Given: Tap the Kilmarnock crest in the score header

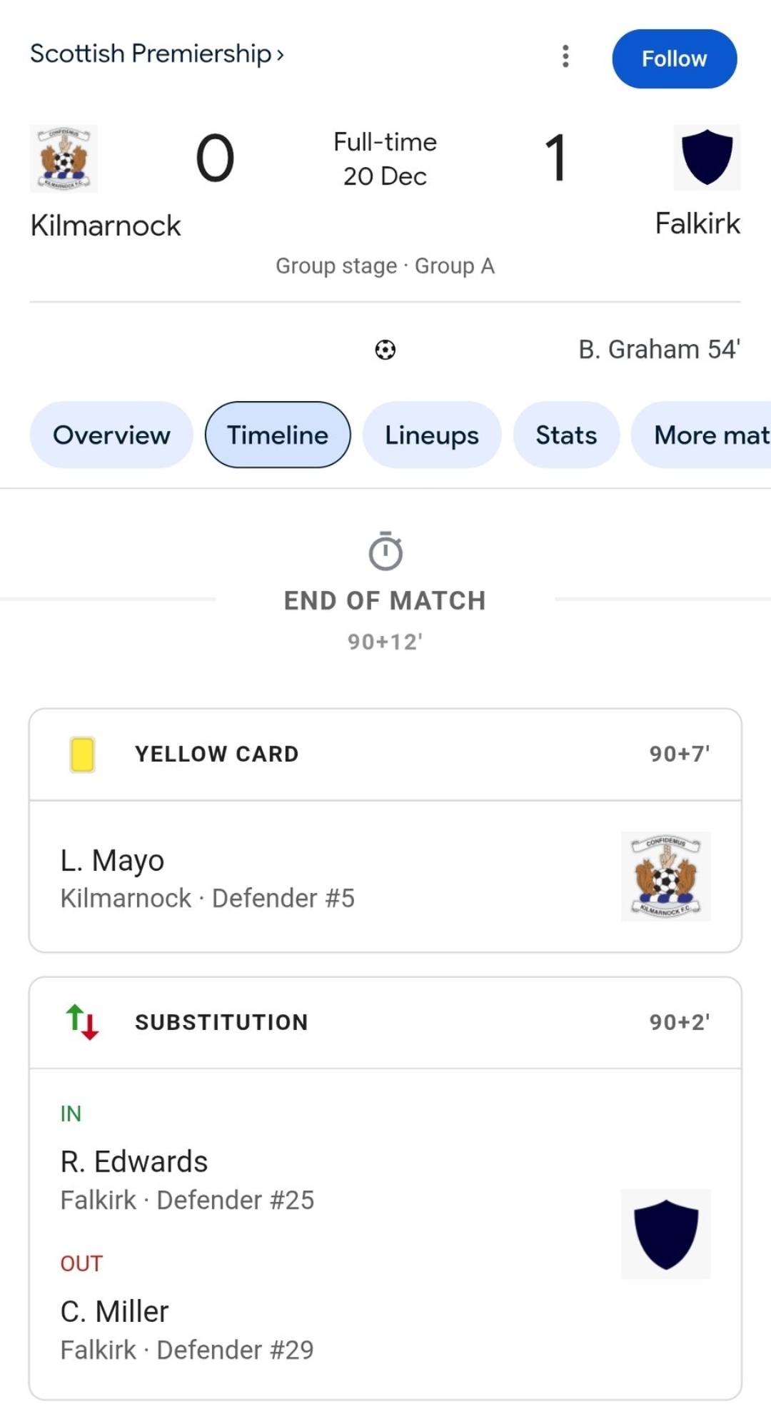Looking at the screenshot, I should [64, 159].
